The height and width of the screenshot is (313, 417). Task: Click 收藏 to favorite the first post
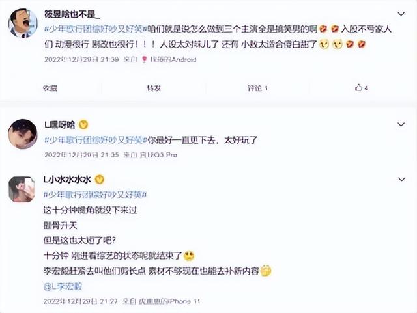point(50,88)
